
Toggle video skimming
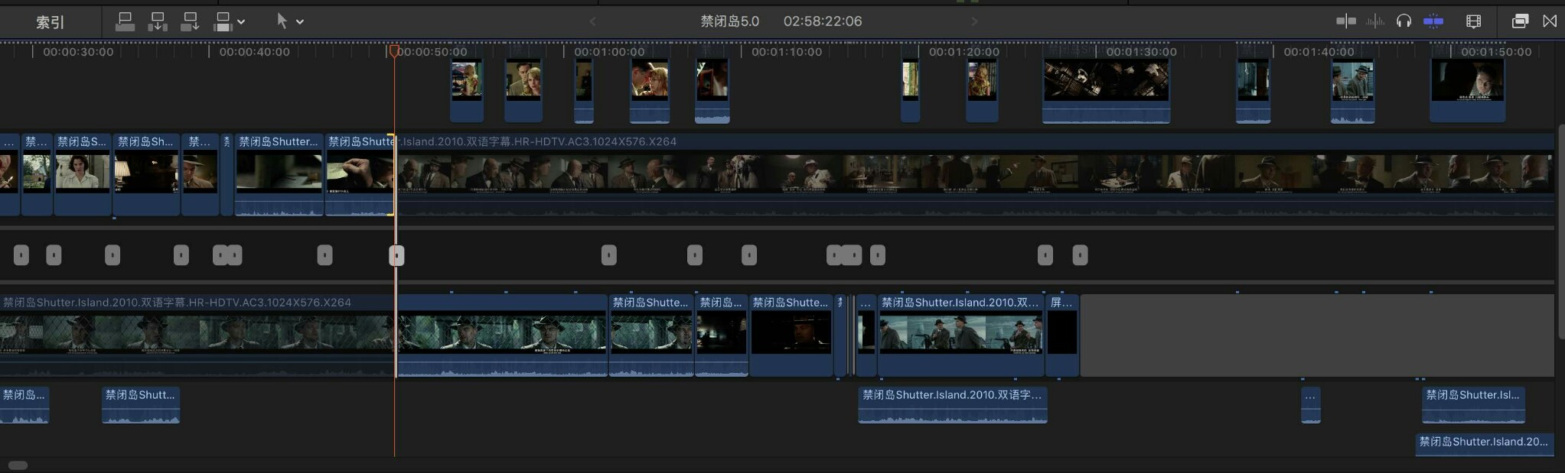(1346, 21)
